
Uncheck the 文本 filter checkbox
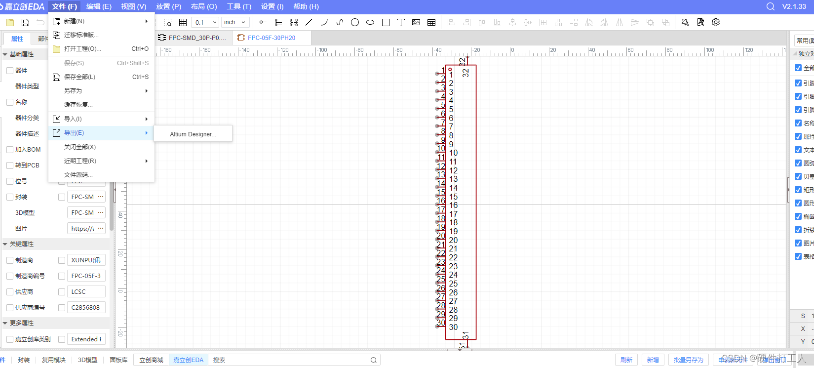[x=798, y=150]
